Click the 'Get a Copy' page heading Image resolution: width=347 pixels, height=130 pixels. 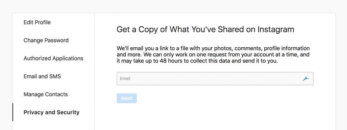(205, 29)
